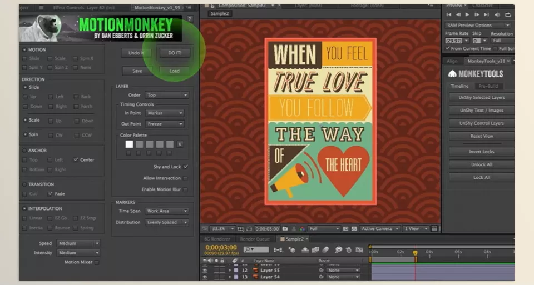Image resolution: width=534 pixels, height=285 pixels.
Task: Open the graph editor icon
Action: [x=359, y=250]
